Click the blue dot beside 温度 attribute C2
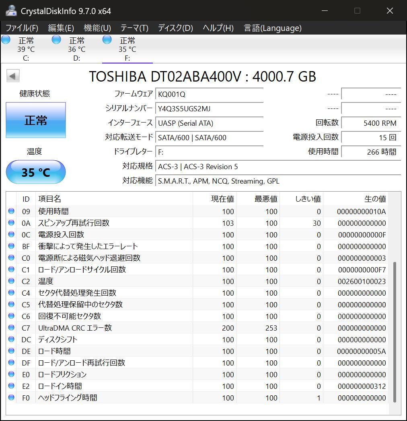Screen dimensions: 407x421 11,281
